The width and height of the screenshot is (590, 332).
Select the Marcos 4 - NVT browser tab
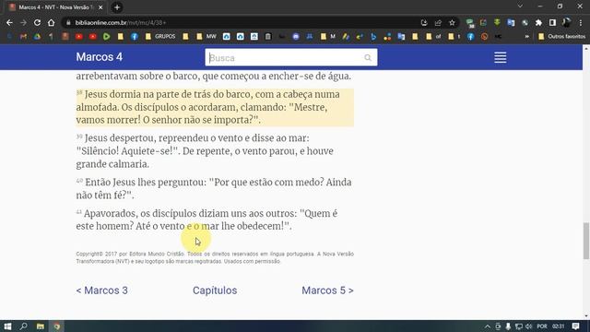click(x=55, y=7)
